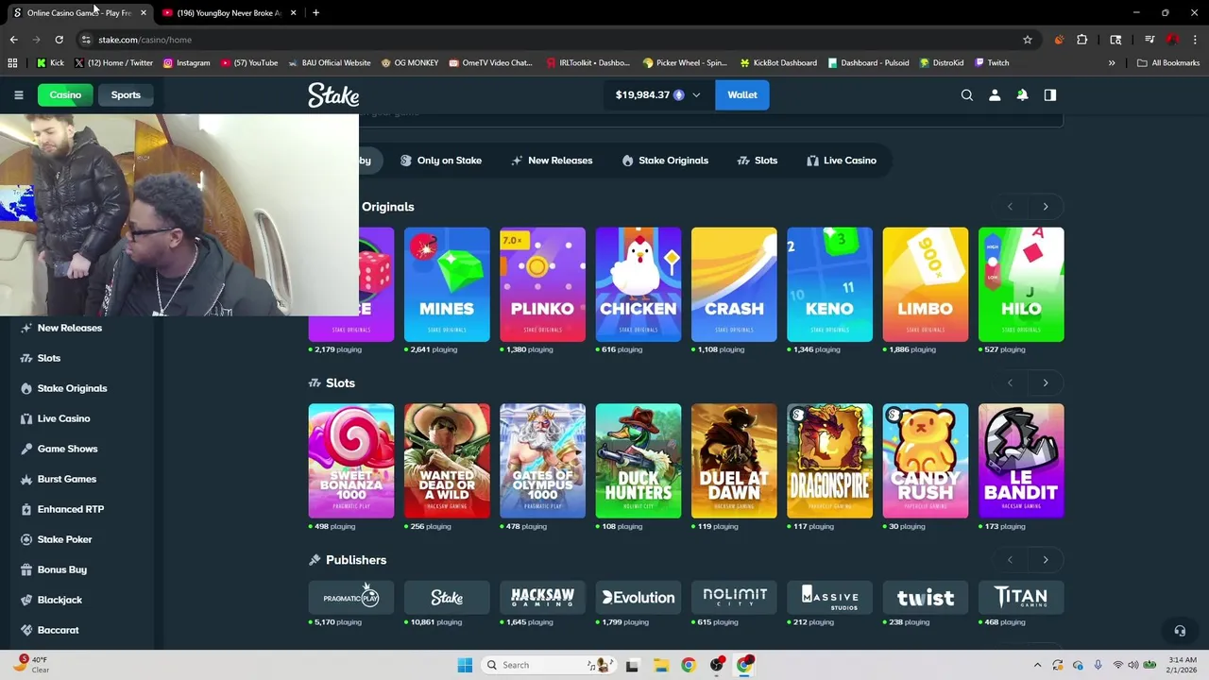Open the weather widget showing 40°F
The width and height of the screenshot is (1209, 680).
pos(31,665)
